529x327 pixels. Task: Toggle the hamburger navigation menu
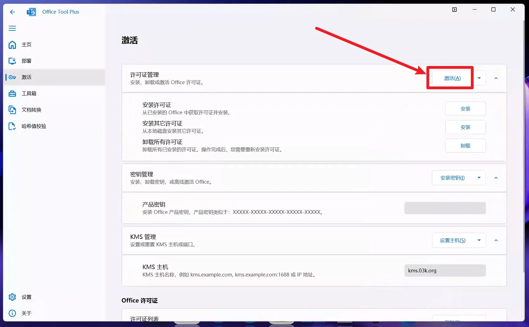coord(12,28)
